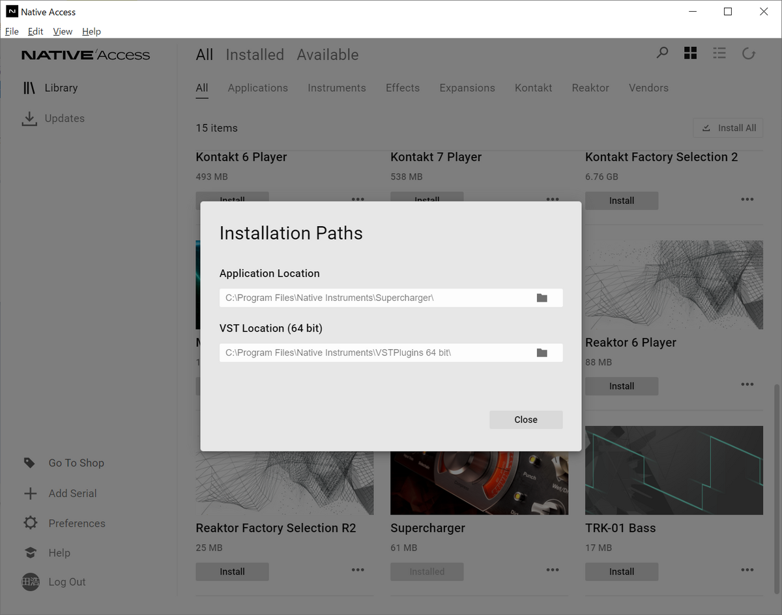
Task: Open the View menu
Action: pos(63,31)
